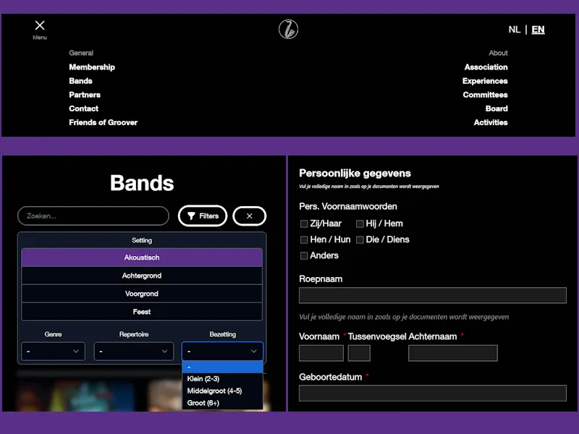Click the Persoonlijke gegevens heading
The height and width of the screenshot is (434, 579).
[355, 174]
